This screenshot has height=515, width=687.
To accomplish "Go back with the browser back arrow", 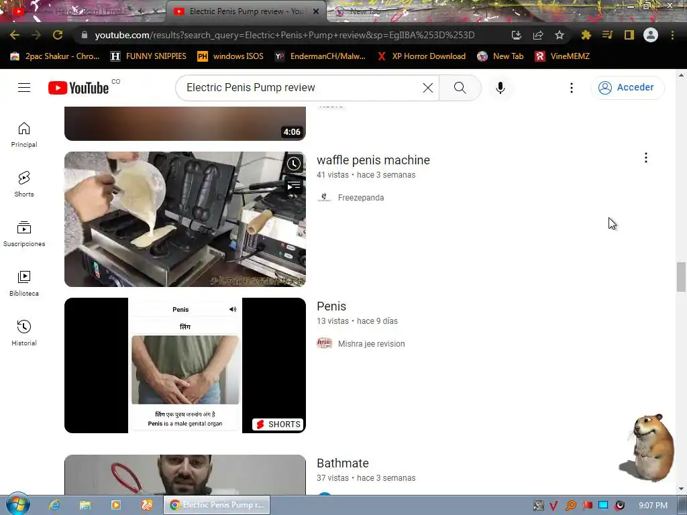I will [x=15, y=35].
